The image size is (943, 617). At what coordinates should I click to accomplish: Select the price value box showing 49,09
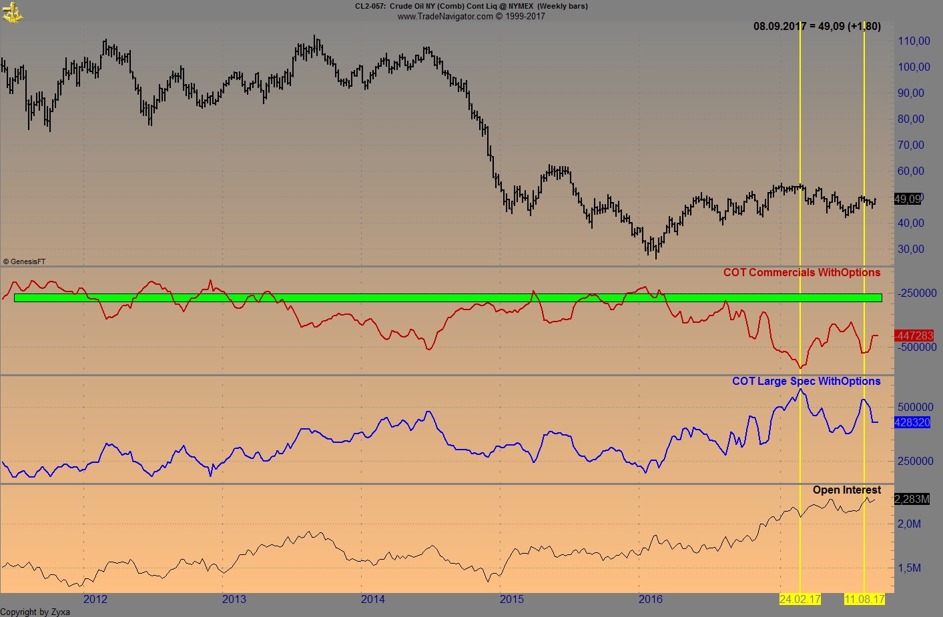pos(906,197)
